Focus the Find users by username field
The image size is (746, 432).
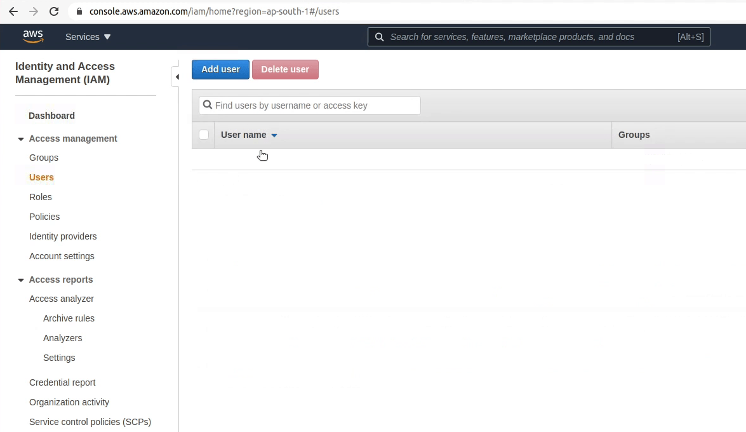point(316,105)
